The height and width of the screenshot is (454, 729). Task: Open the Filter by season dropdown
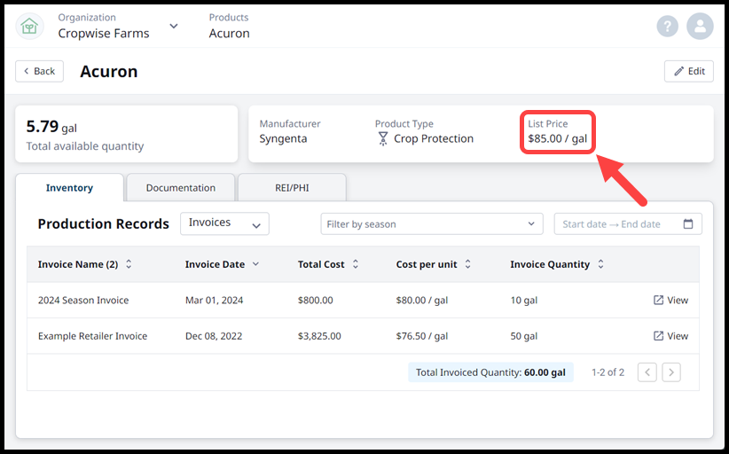pyautogui.click(x=431, y=224)
